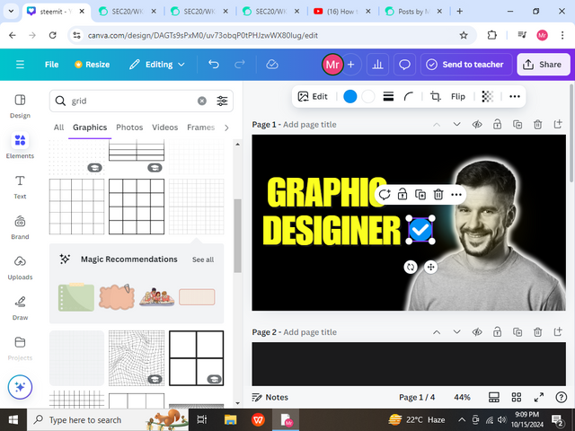Image resolution: width=575 pixels, height=431 pixels.
Task: Lock Page 2
Action: [497, 332]
